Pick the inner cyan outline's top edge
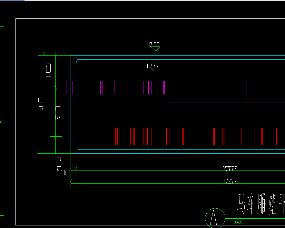The width and height of the screenshot is (285, 228). [181, 59]
